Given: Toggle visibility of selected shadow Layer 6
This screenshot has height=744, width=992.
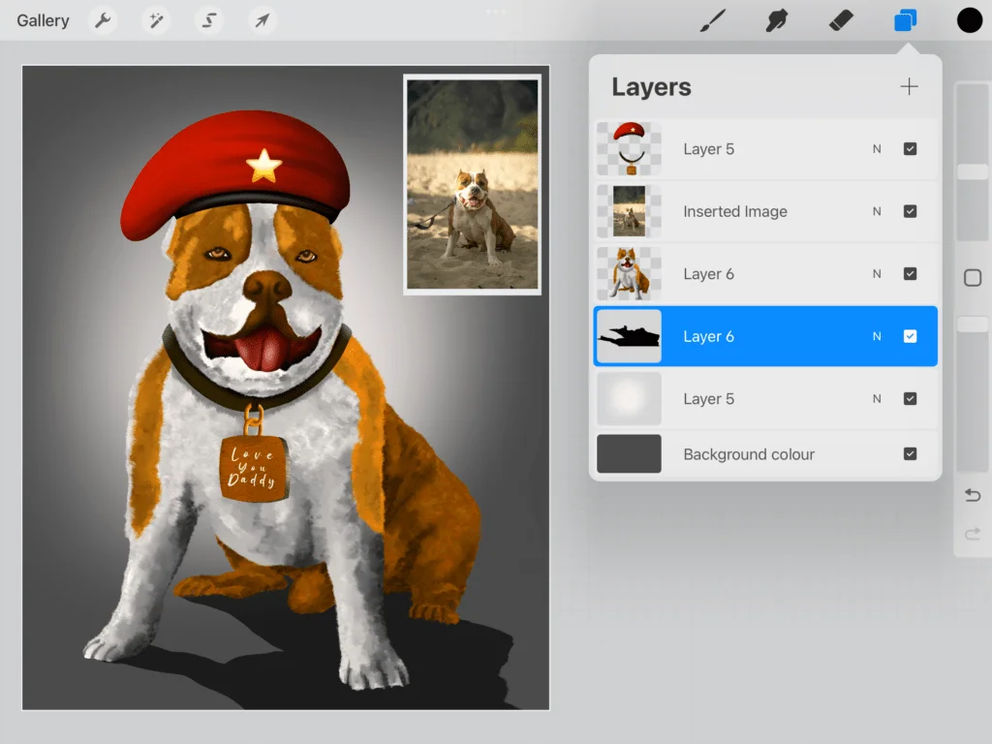Looking at the screenshot, I should click(910, 336).
